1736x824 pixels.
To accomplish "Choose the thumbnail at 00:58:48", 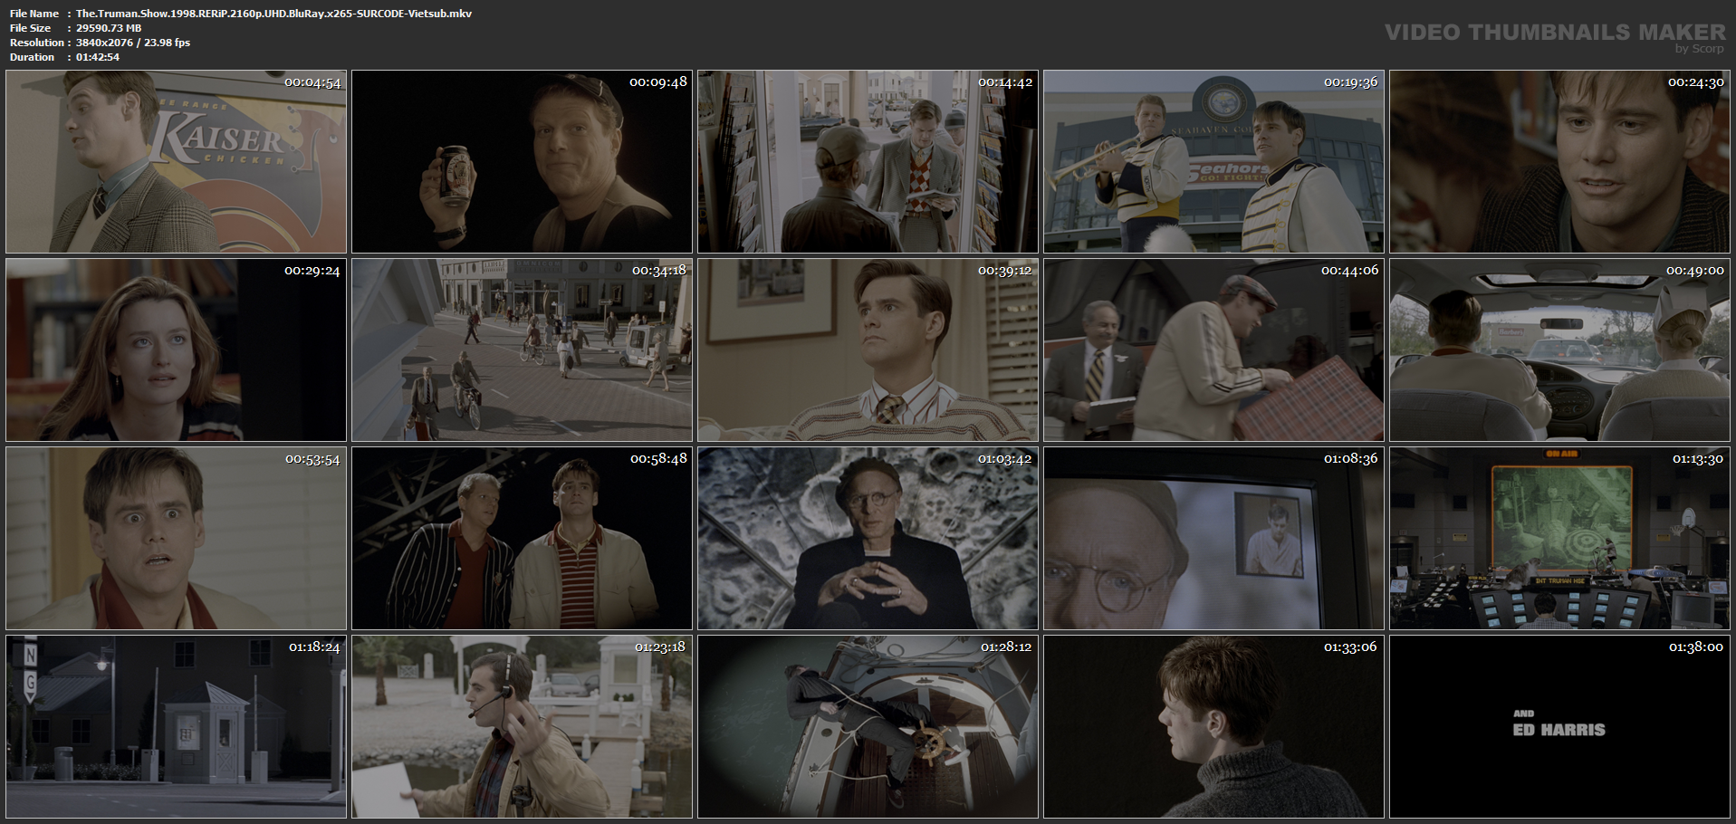I will coord(522,538).
